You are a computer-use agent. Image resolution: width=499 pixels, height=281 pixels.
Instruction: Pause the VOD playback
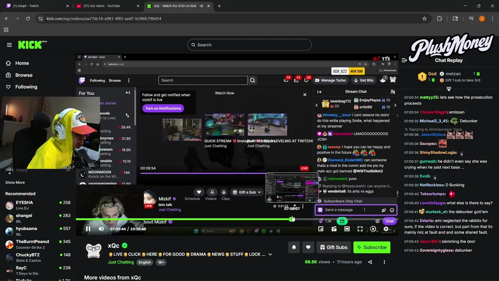tap(88, 229)
